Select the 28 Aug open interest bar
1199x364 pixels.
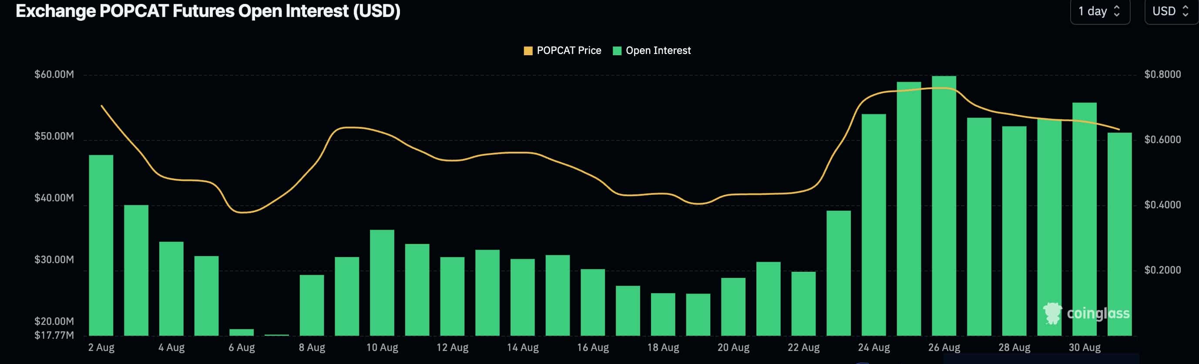click(x=1014, y=231)
